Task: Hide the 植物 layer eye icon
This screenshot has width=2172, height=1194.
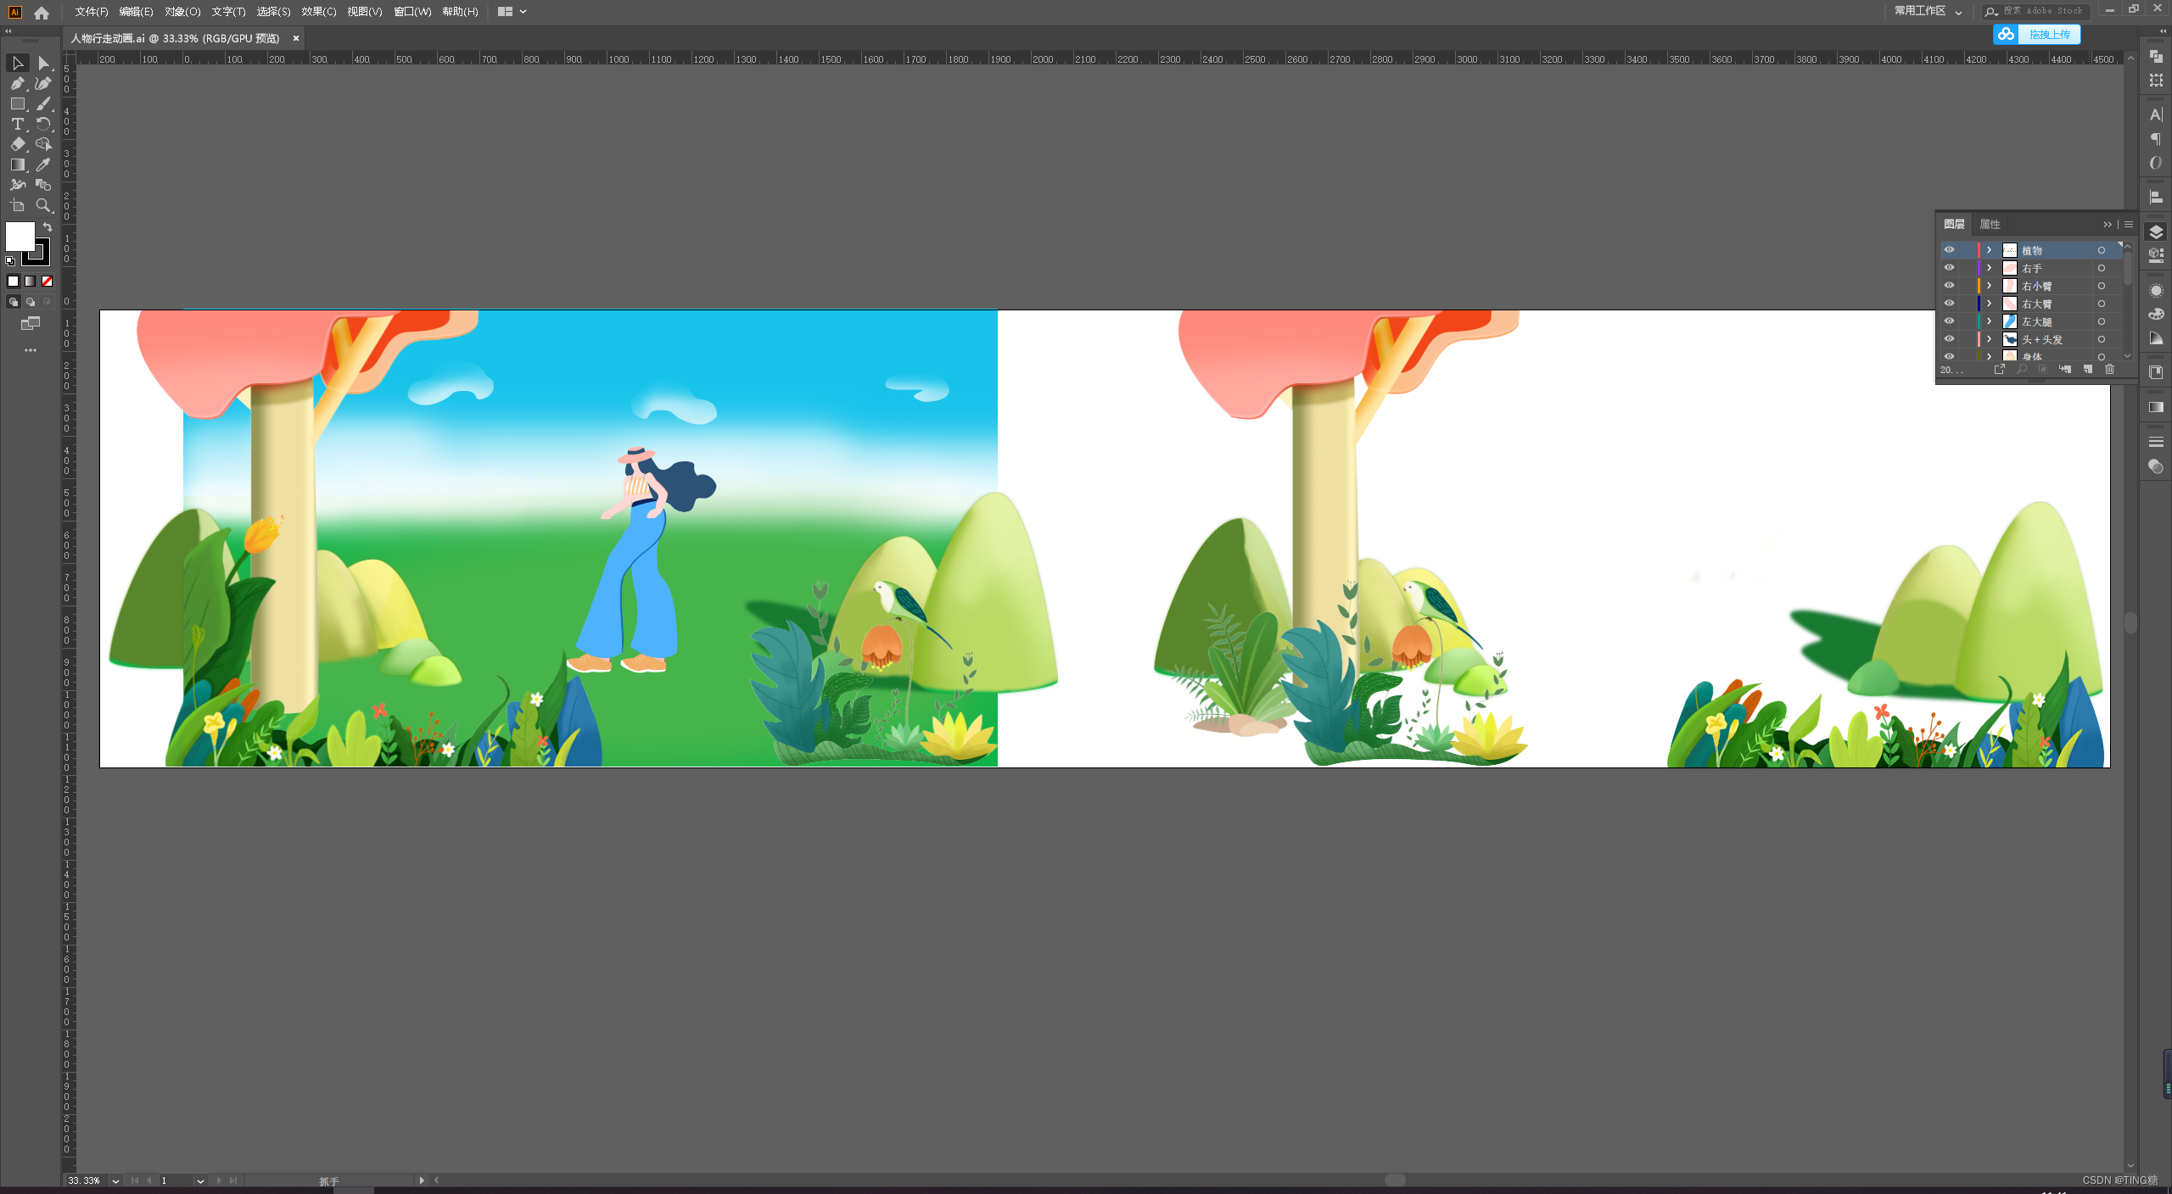Action: pos(1949,250)
